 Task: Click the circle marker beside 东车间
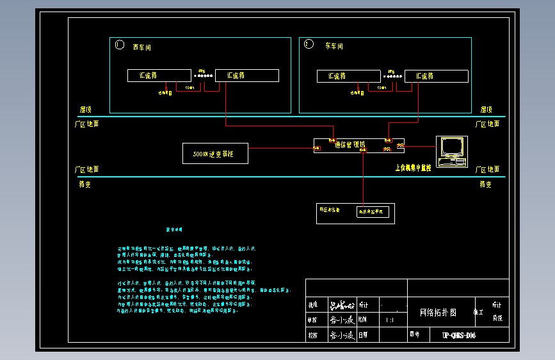309,44
